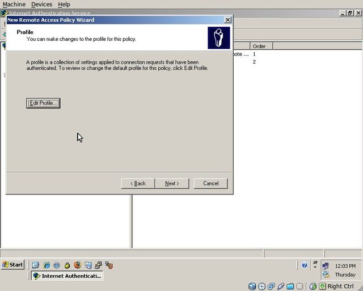Cancel the New Remote Access Policy Wizard
The width and height of the screenshot is (363, 291).
click(x=210, y=183)
